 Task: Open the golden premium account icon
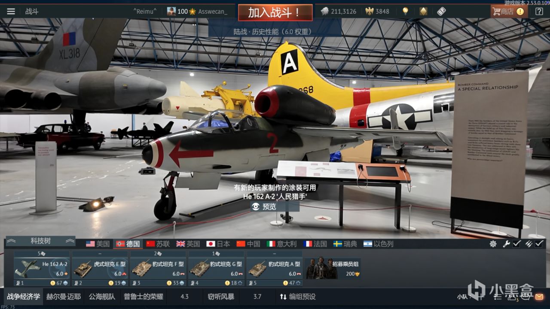tap(423, 12)
